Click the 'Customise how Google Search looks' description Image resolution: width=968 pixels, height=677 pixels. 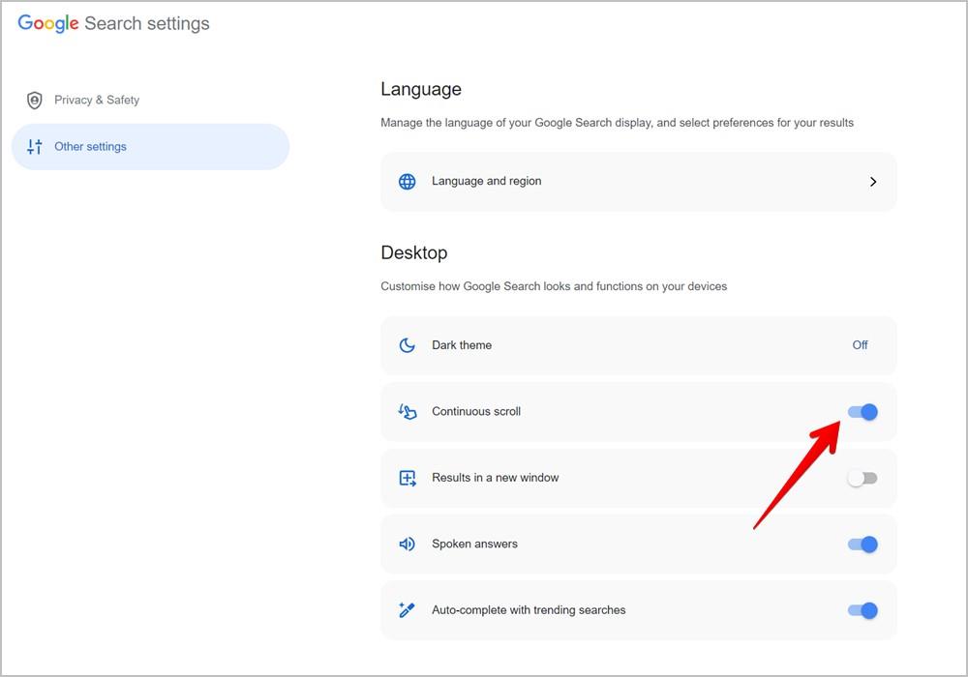(554, 286)
